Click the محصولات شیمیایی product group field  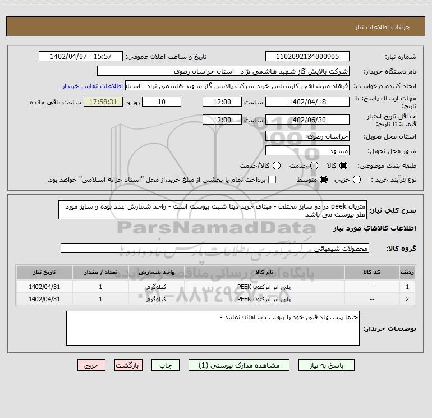coord(215,248)
